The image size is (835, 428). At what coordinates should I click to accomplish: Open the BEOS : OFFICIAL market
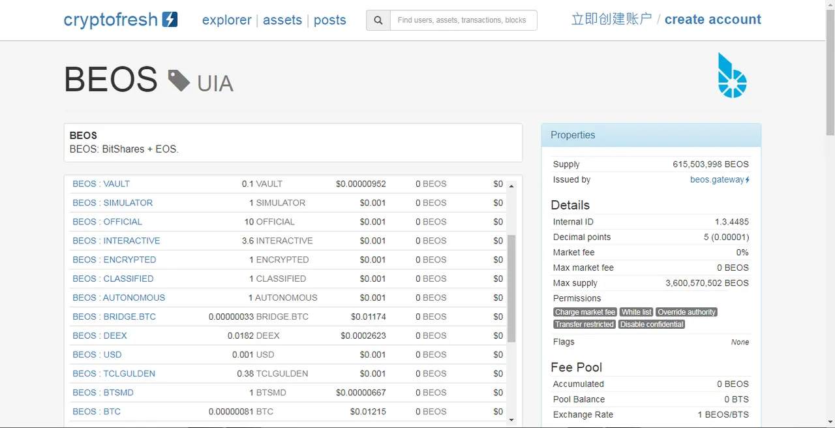[107, 222]
